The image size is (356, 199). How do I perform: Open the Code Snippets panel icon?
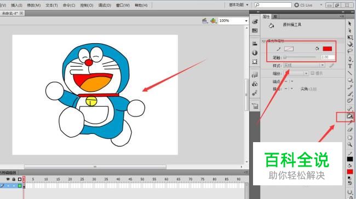pos(255,75)
